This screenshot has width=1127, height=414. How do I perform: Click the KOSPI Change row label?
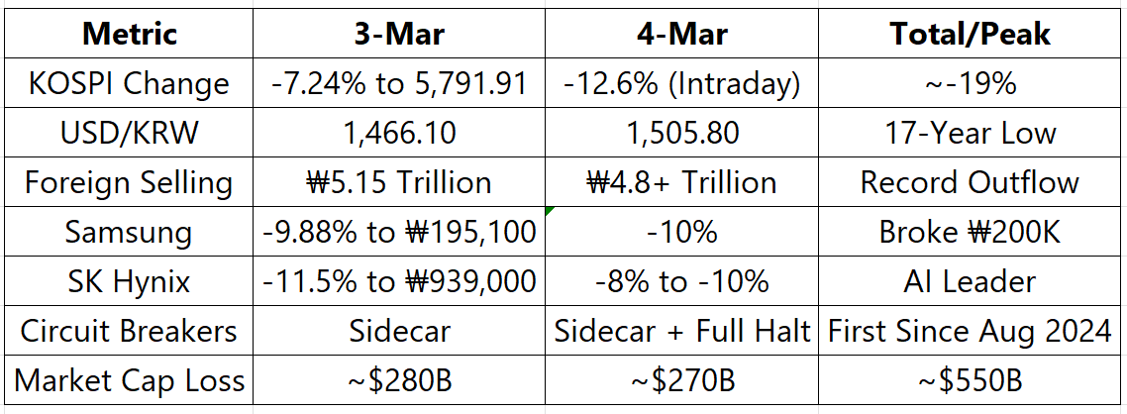tap(129, 83)
